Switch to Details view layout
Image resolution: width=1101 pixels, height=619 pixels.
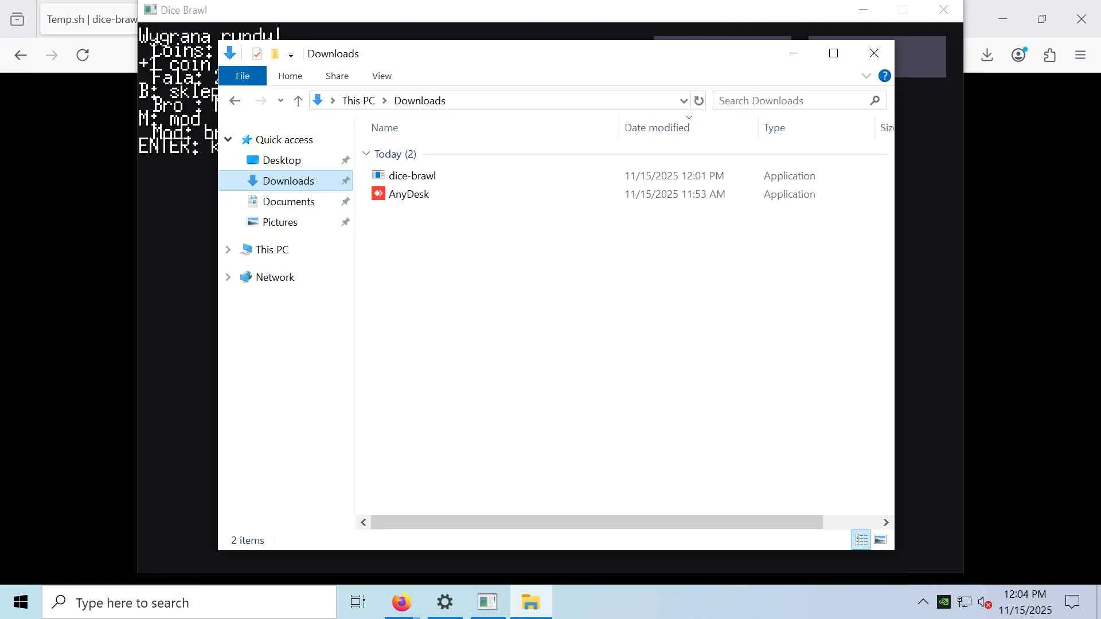(x=861, y=540)
